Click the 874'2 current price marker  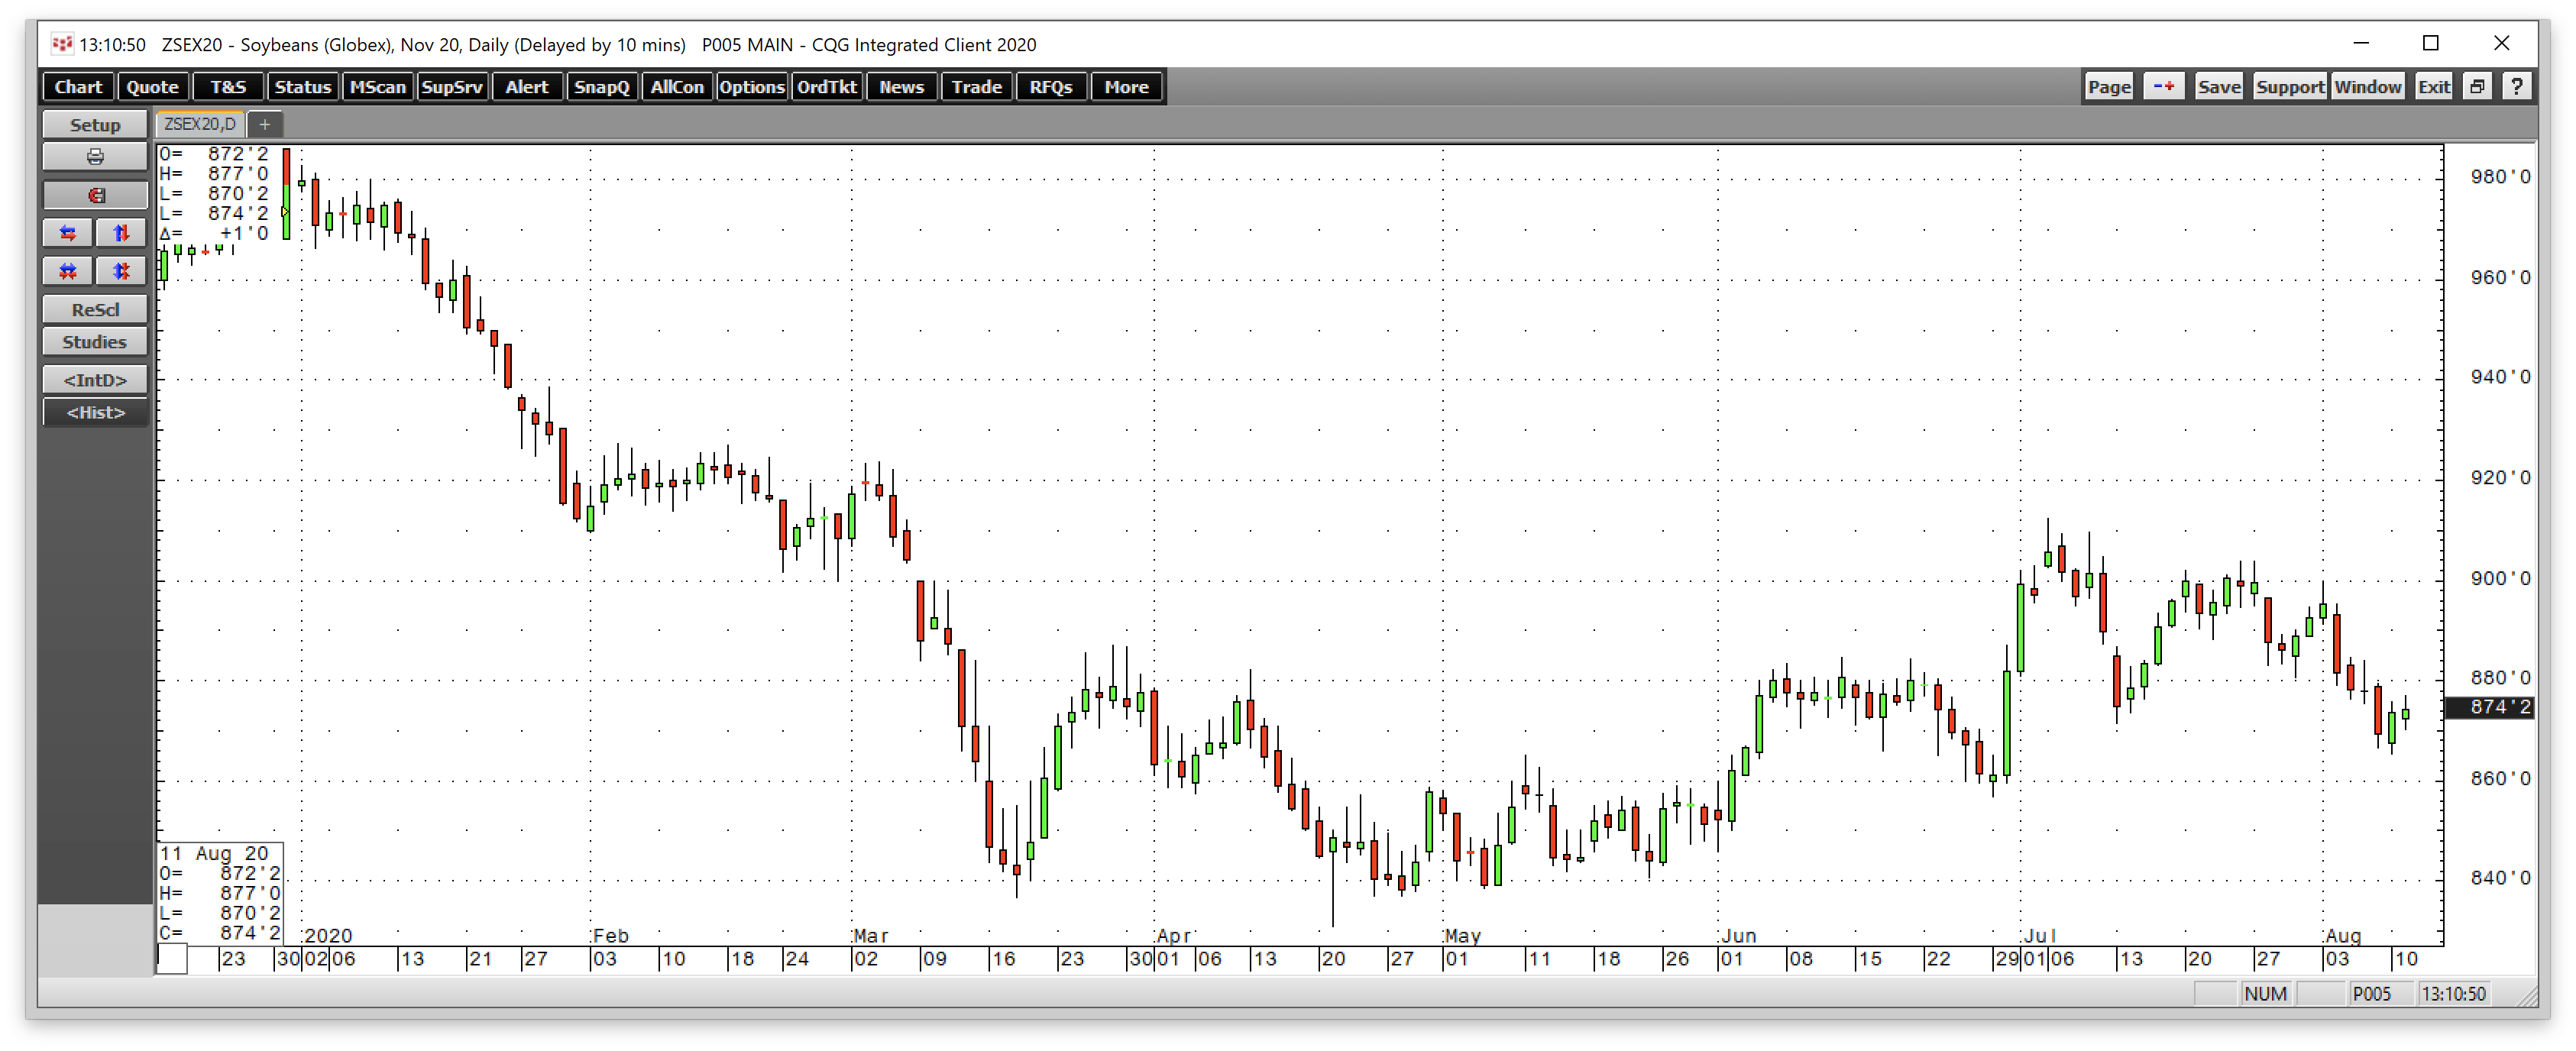click(2490, 707)
